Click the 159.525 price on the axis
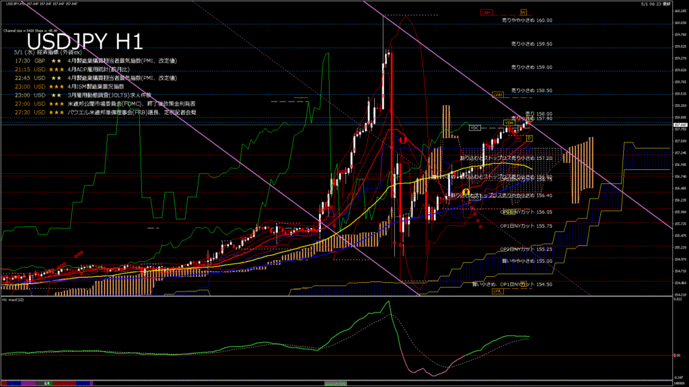Screen dimensions: 689x387 pyautogui.click(x=680, y=46)
